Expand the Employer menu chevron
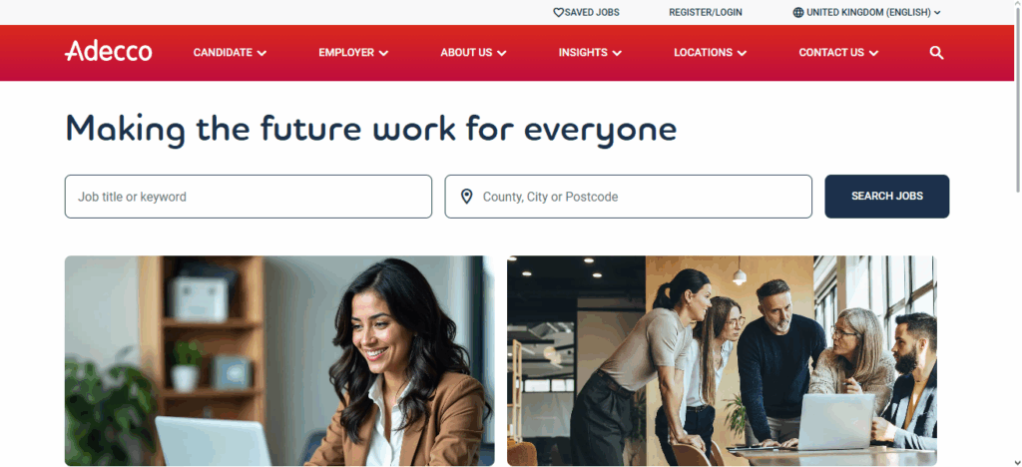Image resolution: width=1022 pixels, height=467 pixels. 384,53
